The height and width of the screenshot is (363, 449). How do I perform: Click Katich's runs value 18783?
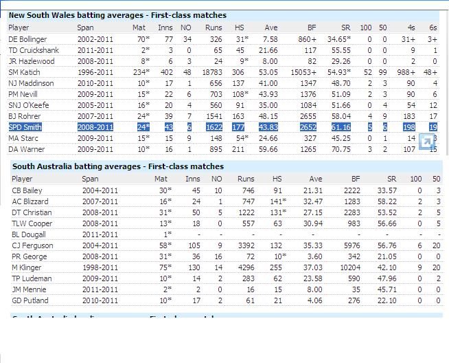pos(212,72)
